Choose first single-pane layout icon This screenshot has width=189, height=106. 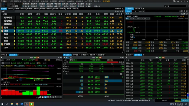pyautogui.click(x=3, y=4)
